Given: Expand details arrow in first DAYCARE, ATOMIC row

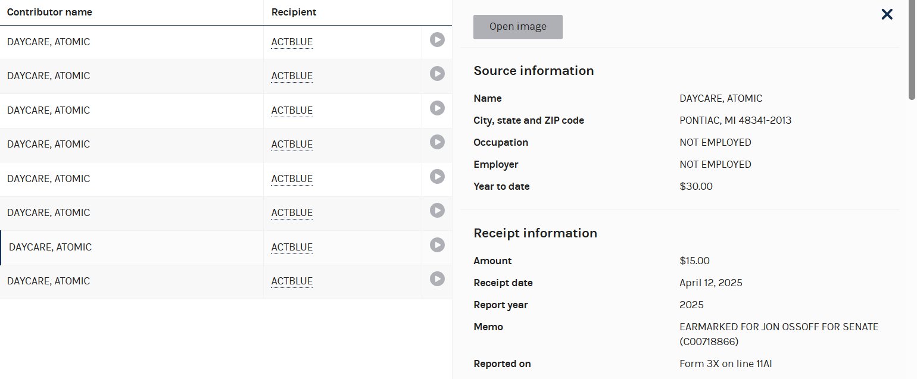Looking at the screenshot, I should (437, 40).
